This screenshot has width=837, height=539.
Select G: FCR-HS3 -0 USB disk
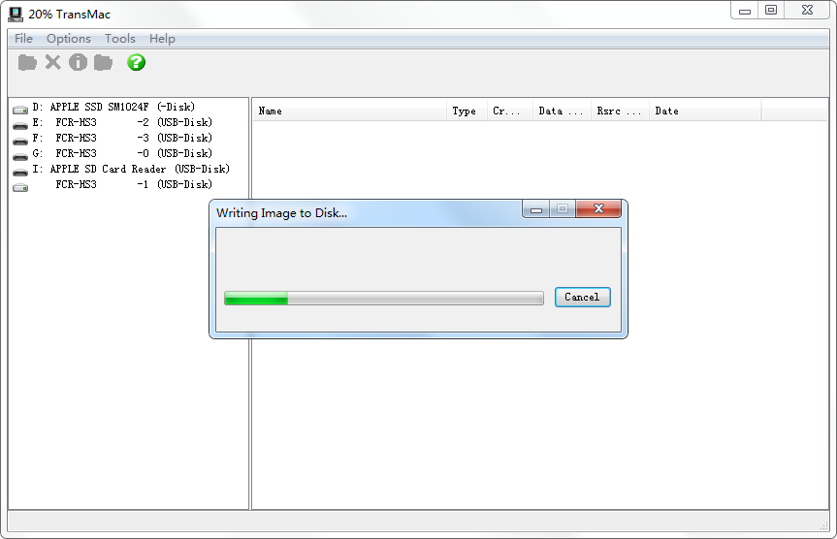click(x=122, y=153)
